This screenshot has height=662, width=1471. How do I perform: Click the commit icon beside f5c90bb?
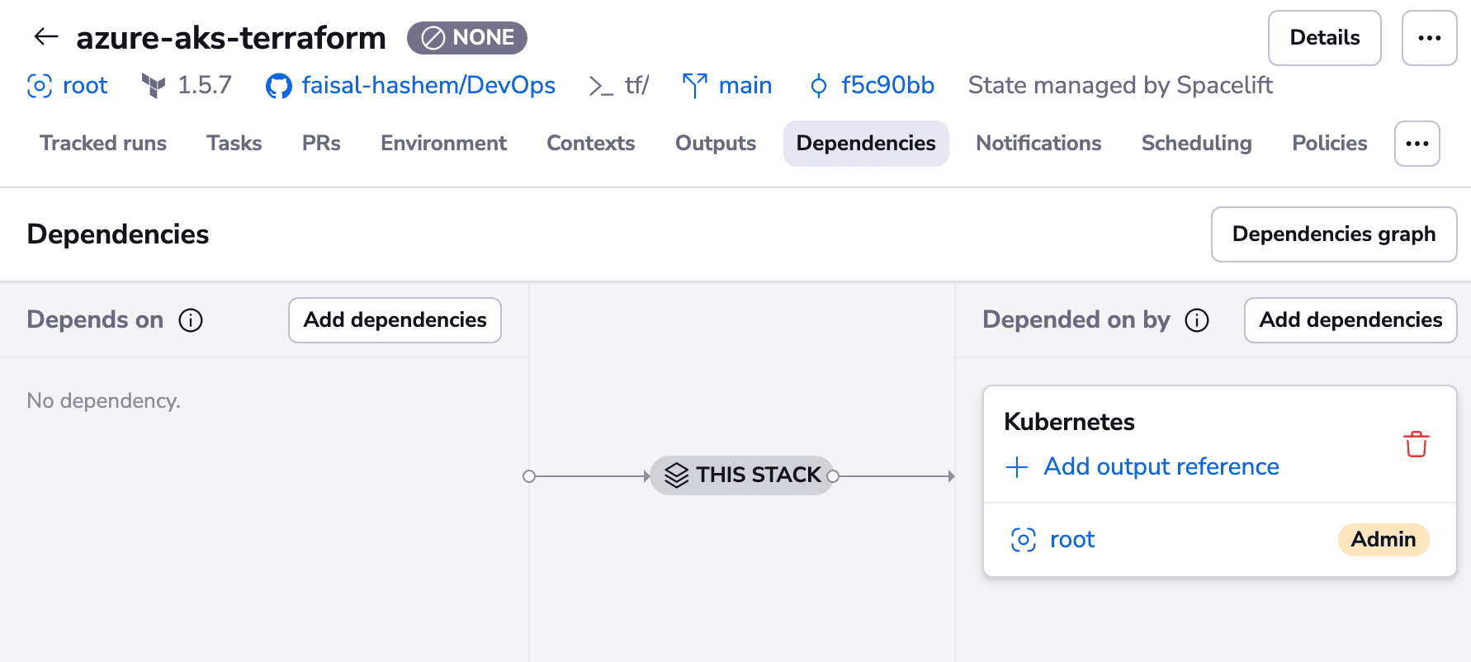pyautogui.click(x=819, y=86)
